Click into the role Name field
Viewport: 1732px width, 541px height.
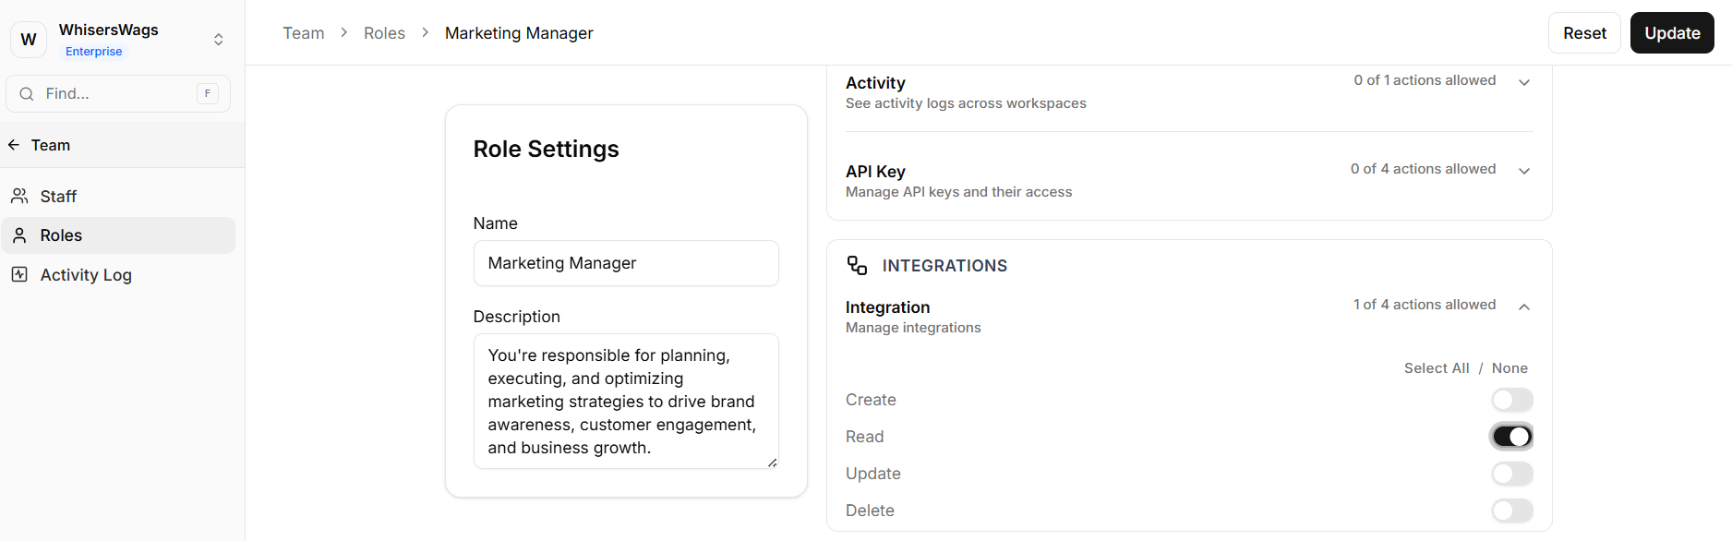tap(626, 263)
